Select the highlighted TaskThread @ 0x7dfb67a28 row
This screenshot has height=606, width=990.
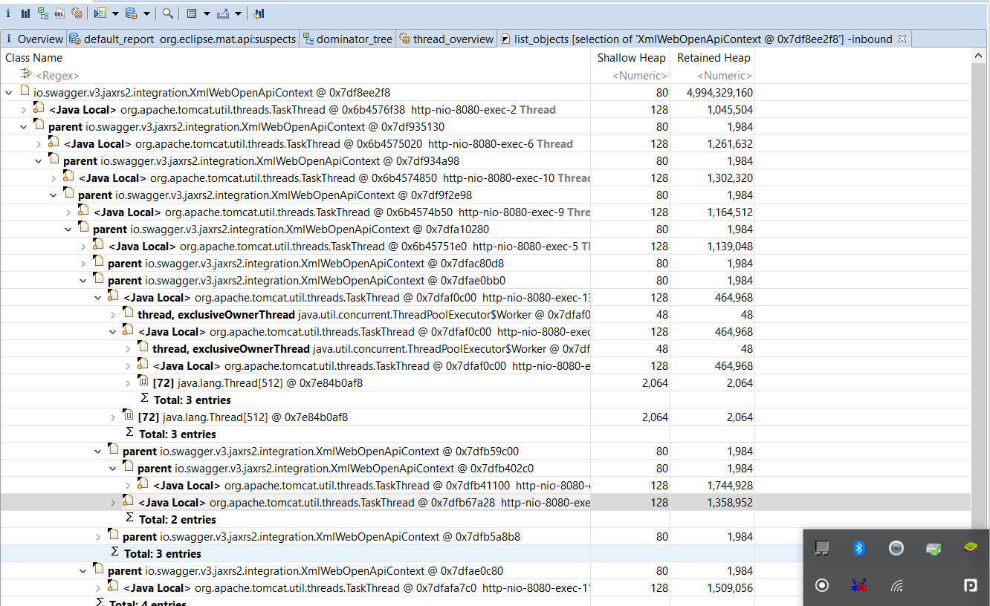[x=334, y=502]
